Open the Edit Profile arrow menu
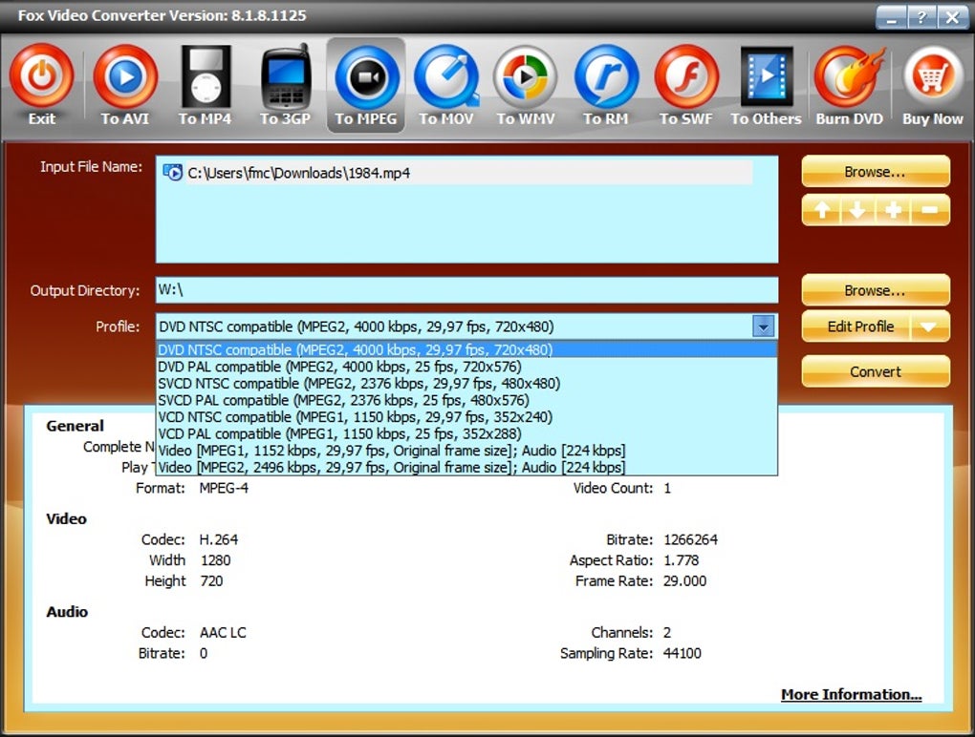 point(929,326)
